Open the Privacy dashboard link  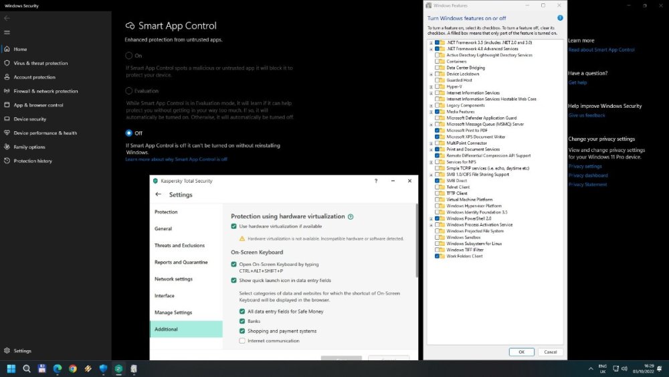[587, 175]
